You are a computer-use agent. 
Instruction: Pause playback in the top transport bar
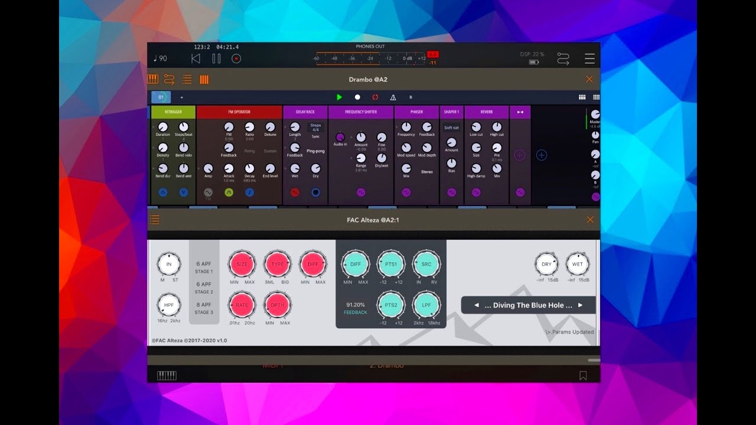point(216,58)
